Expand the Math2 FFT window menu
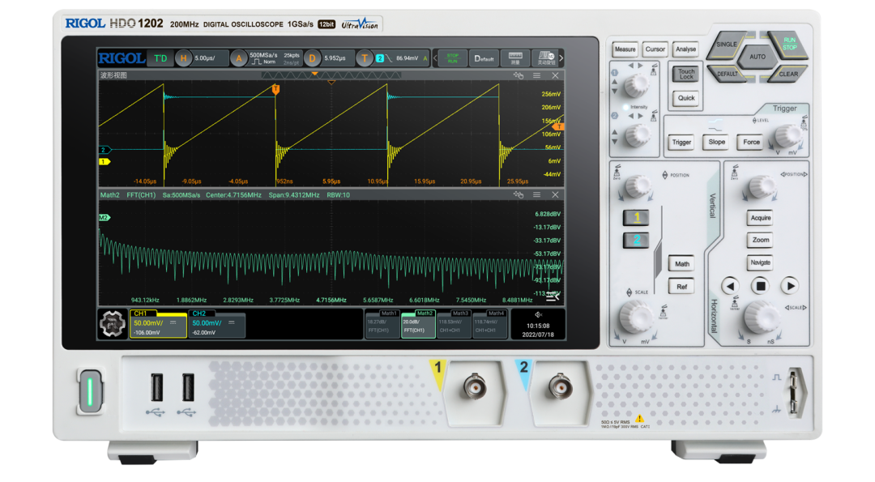Viewport: 875px width, 482px height. [x=536, y=195]
